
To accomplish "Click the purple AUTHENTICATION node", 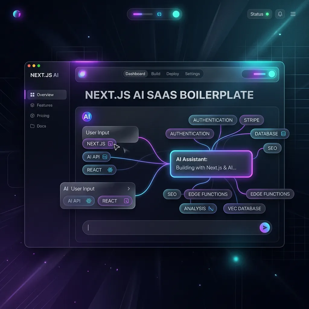I will pyautogui.click(x=190, y=134).
